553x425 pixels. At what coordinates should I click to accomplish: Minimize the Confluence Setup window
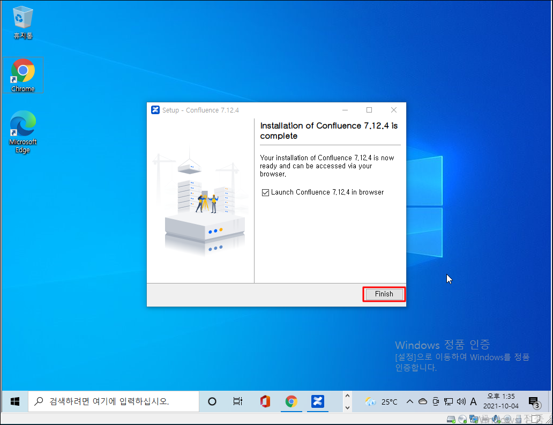pos(345,110)
